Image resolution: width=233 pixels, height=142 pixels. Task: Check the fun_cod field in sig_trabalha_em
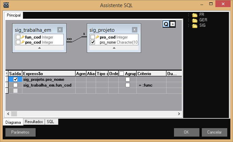(18, 37)
